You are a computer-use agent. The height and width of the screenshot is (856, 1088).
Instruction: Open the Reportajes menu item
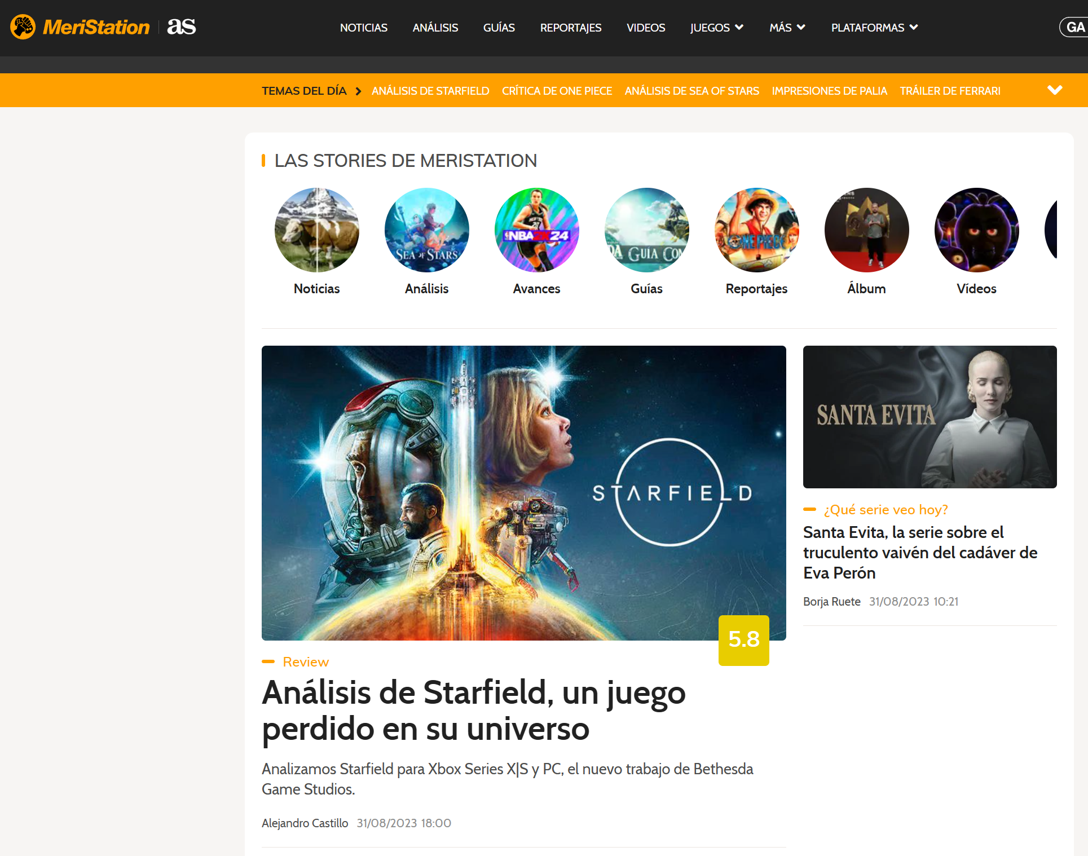571,28
